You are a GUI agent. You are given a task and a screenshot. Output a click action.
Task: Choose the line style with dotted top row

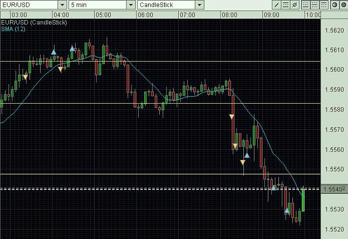click(306, 4)
